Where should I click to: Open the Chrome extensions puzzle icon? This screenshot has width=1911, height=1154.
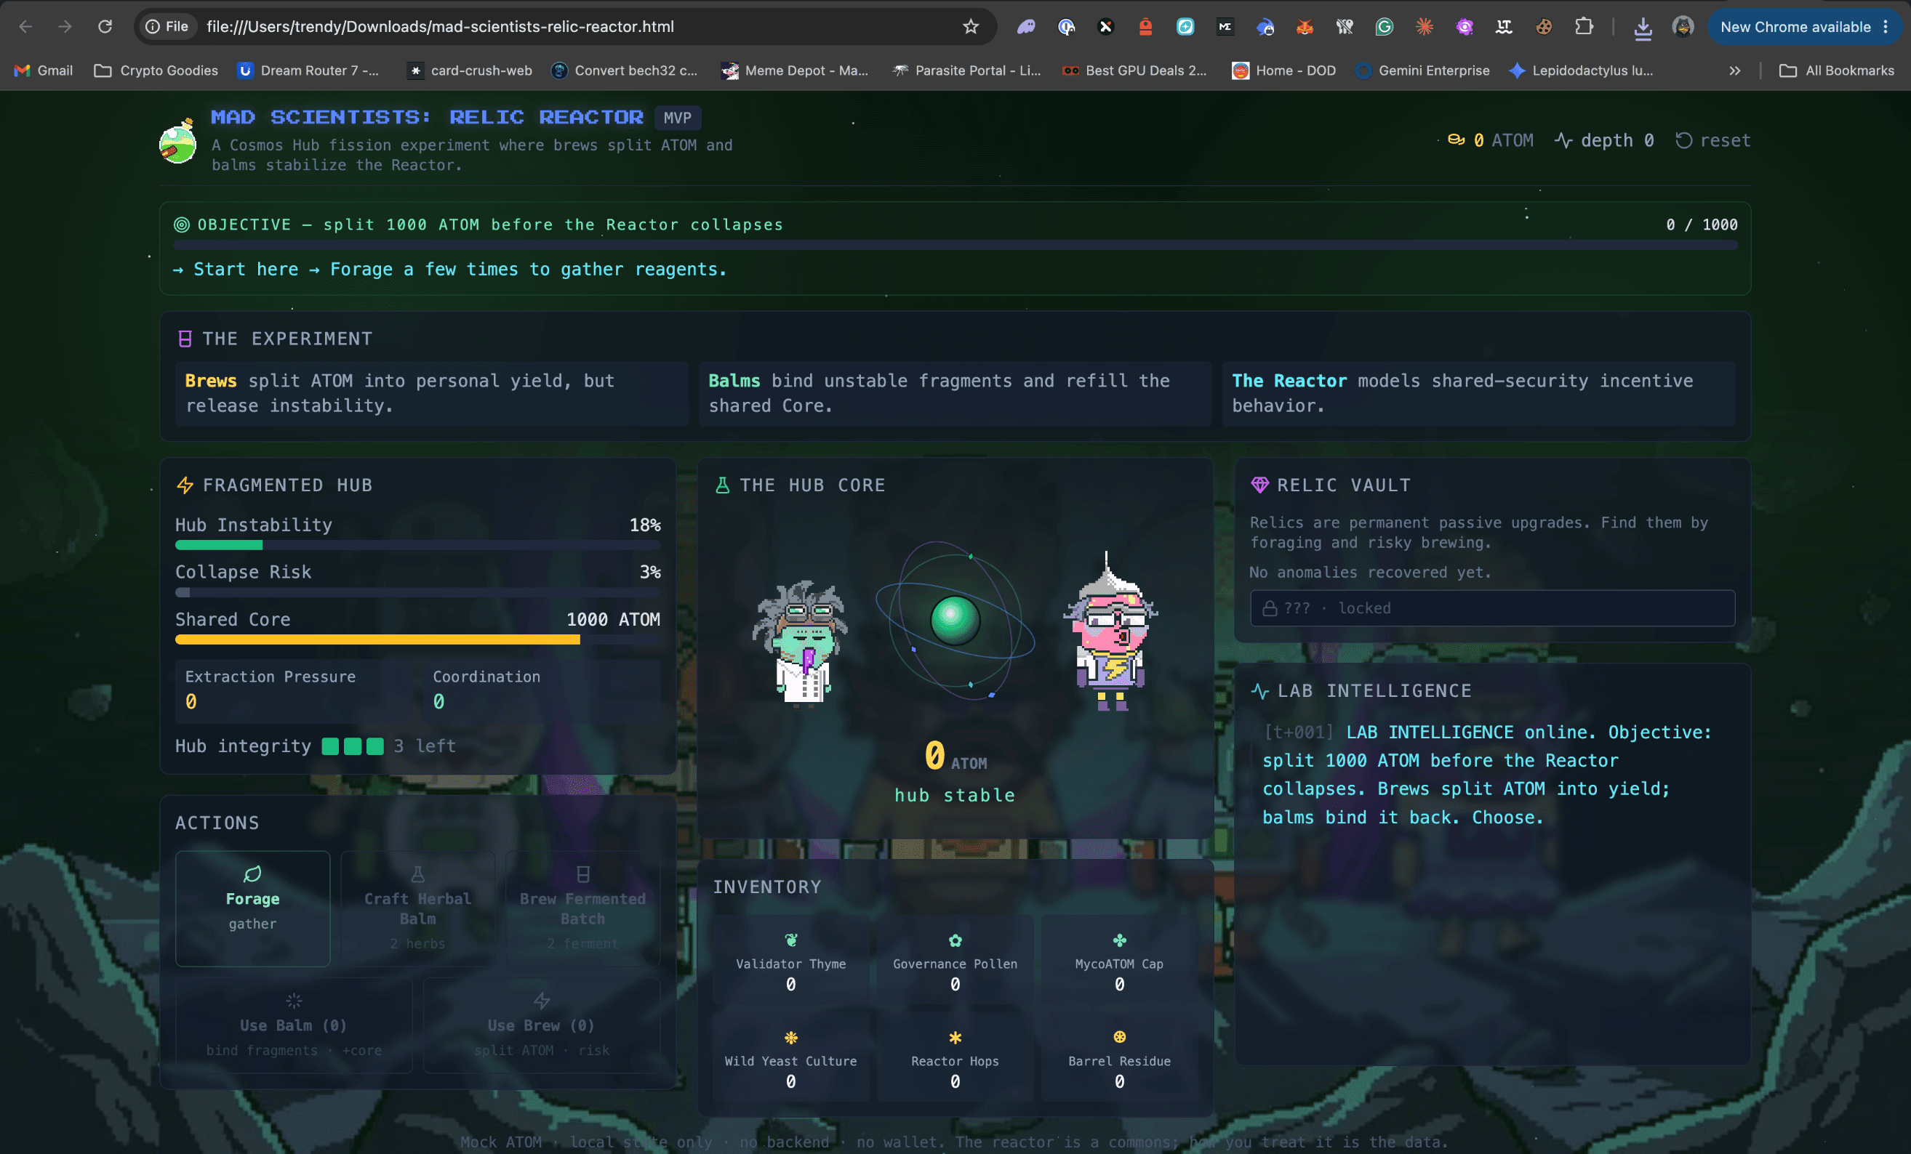coord(1583,26)
